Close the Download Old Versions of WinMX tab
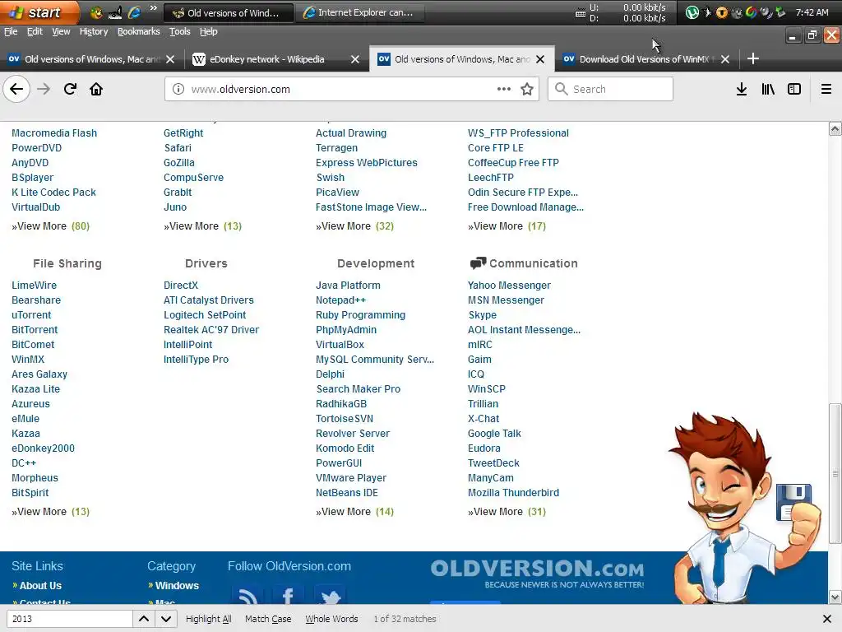This screenshot has width=842, height=632. pos(725,59)
